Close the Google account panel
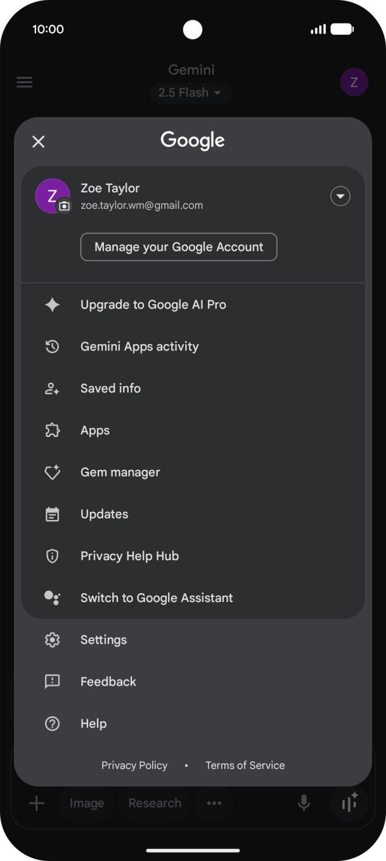 39,142
